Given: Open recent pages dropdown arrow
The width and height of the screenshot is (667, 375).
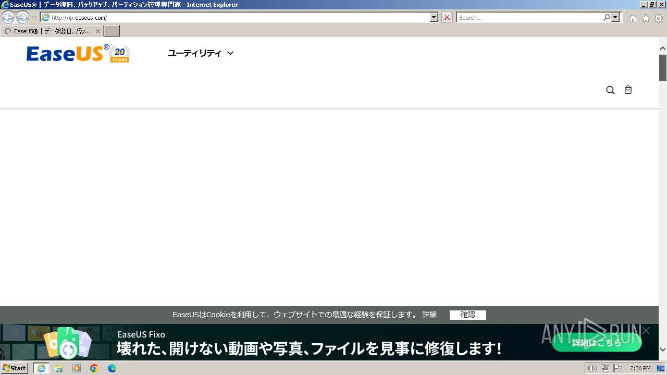Looking at the screenshot, I should [34, 18].
